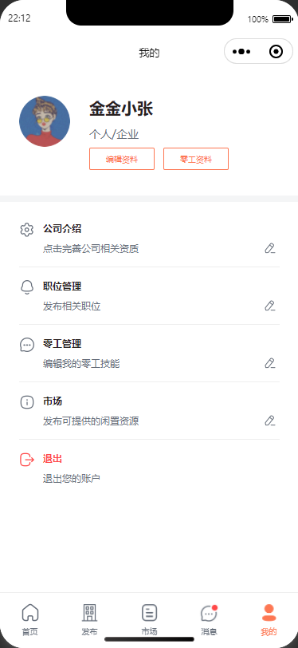298x648 pixels.
Task: Click the 退出 logout text
Action: point(53,459)
